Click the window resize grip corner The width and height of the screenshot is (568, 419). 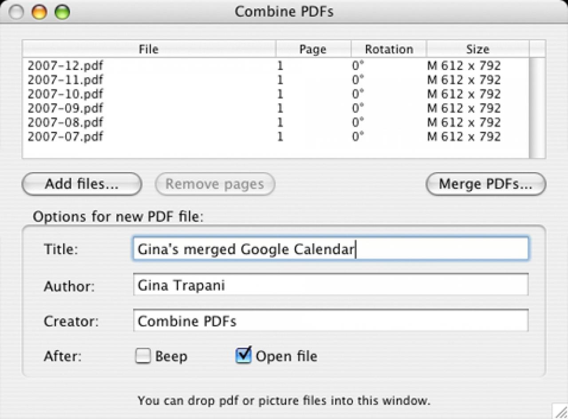click(560, 411)
